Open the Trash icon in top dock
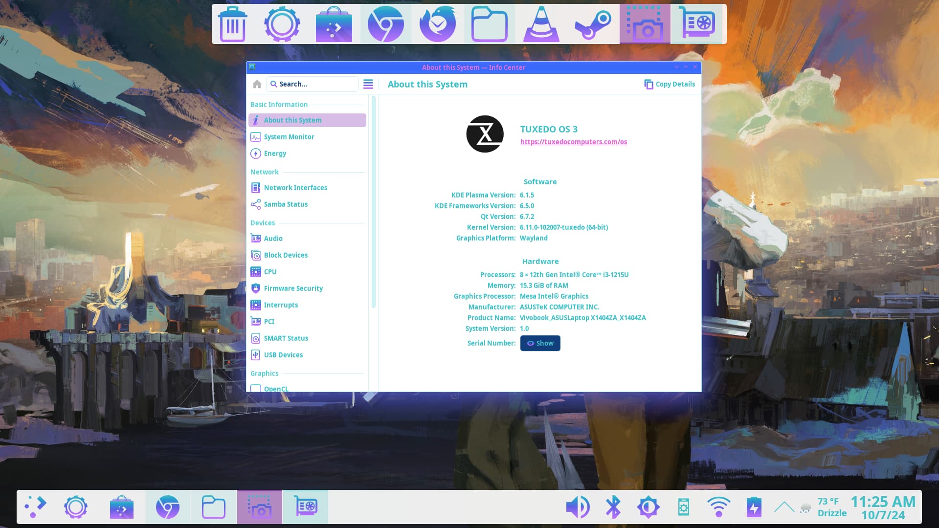Viewport: 939px width, 528px height. point(233,24)
